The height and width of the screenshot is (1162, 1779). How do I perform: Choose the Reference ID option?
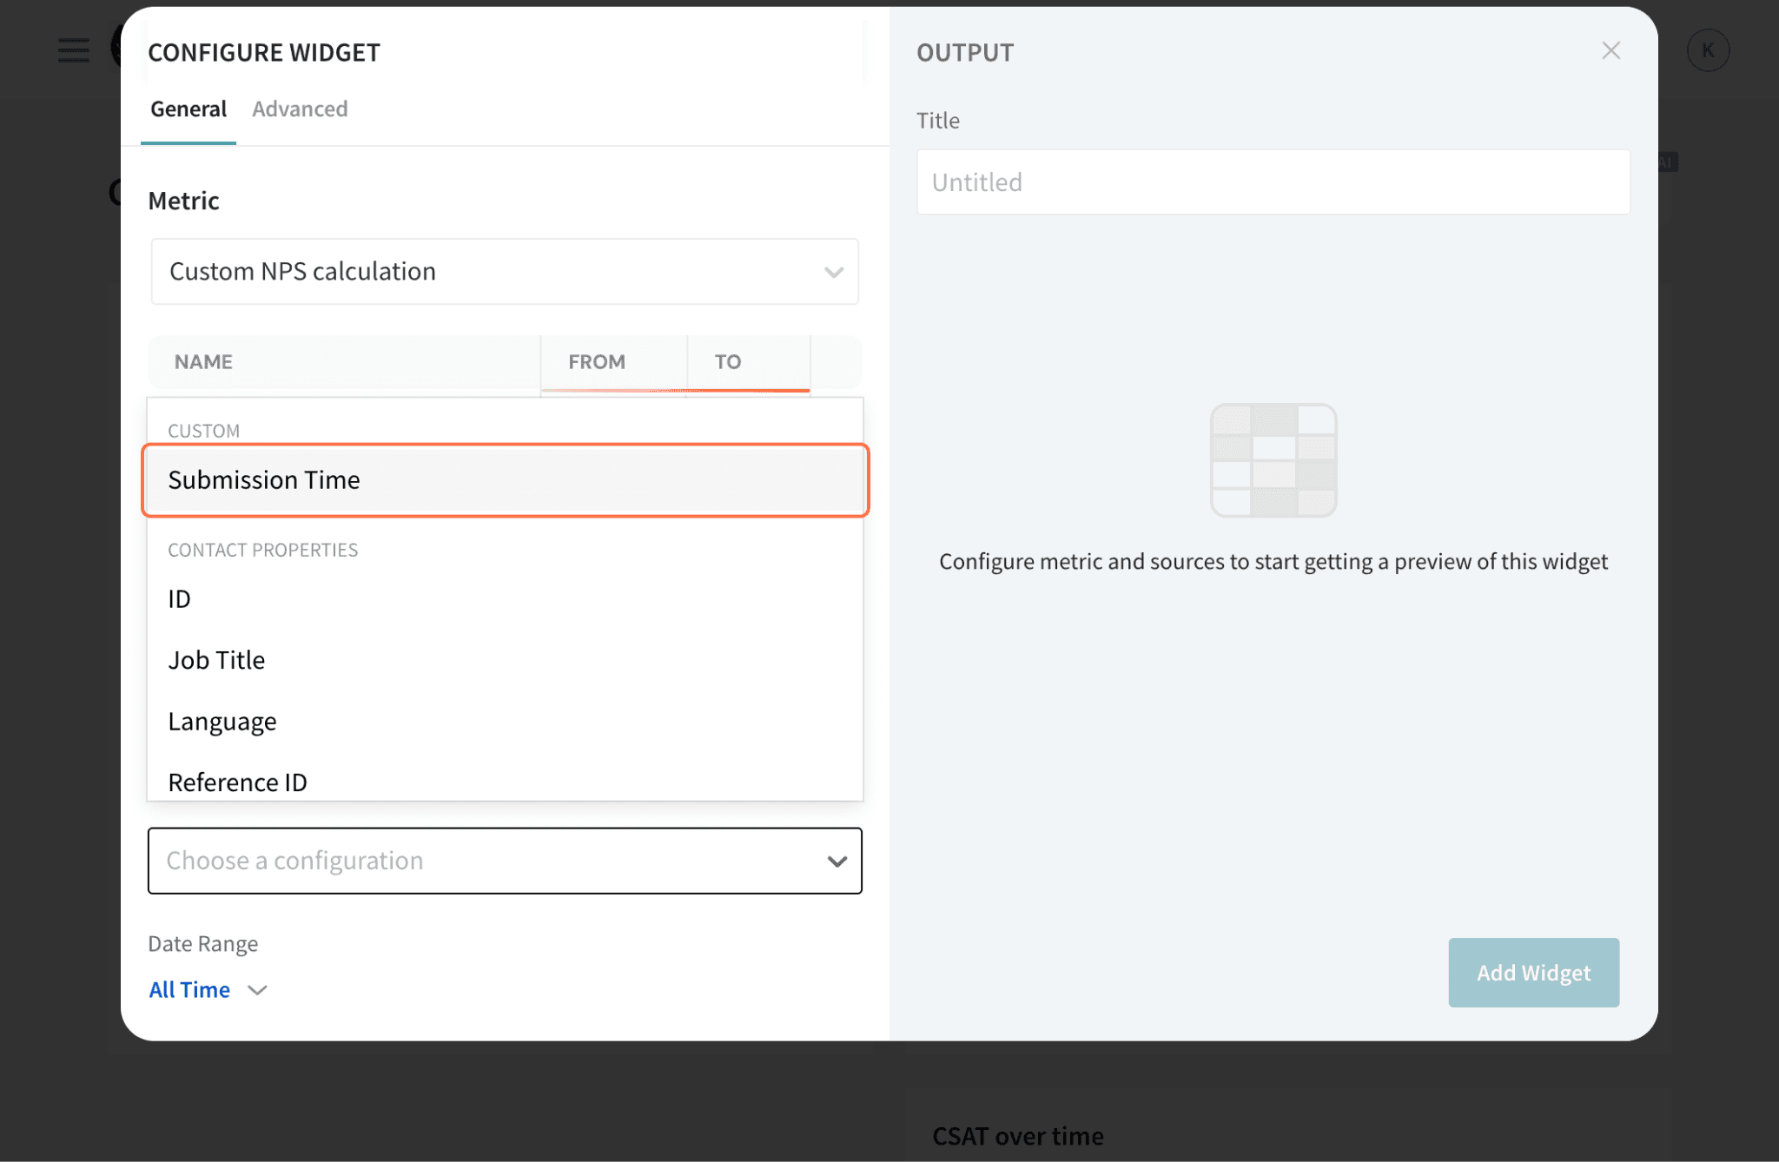coord(237,782)
